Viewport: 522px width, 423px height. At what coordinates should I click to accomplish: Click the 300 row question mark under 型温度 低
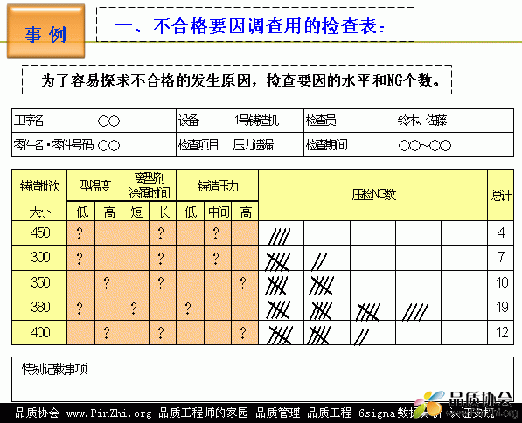click(x=80, y=259)
